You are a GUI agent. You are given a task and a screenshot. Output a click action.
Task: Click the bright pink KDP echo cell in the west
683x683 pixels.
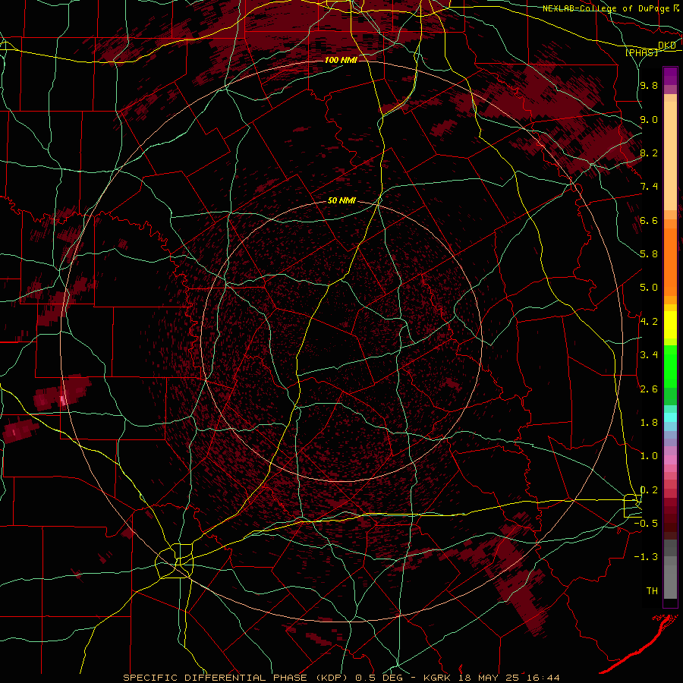tap(63, 400)
